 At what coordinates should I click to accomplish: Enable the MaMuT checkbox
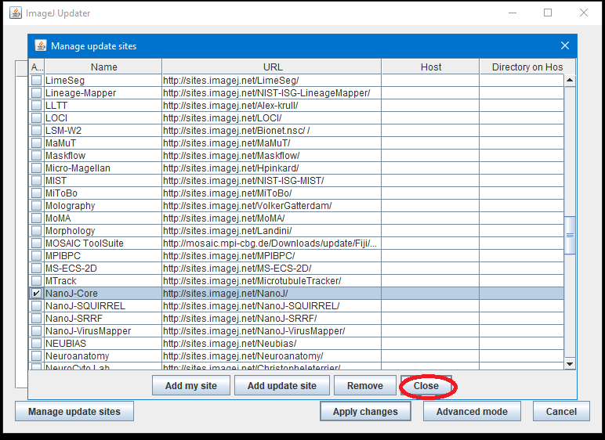click(36, 143)
